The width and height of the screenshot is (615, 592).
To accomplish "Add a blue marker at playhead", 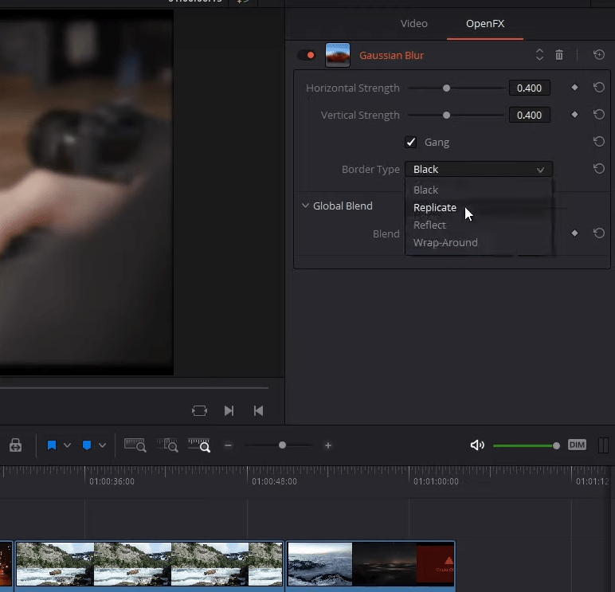I will coord(87,445).
